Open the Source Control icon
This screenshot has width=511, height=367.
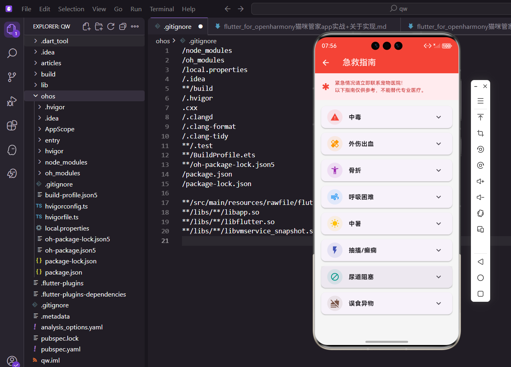[12, 77]
